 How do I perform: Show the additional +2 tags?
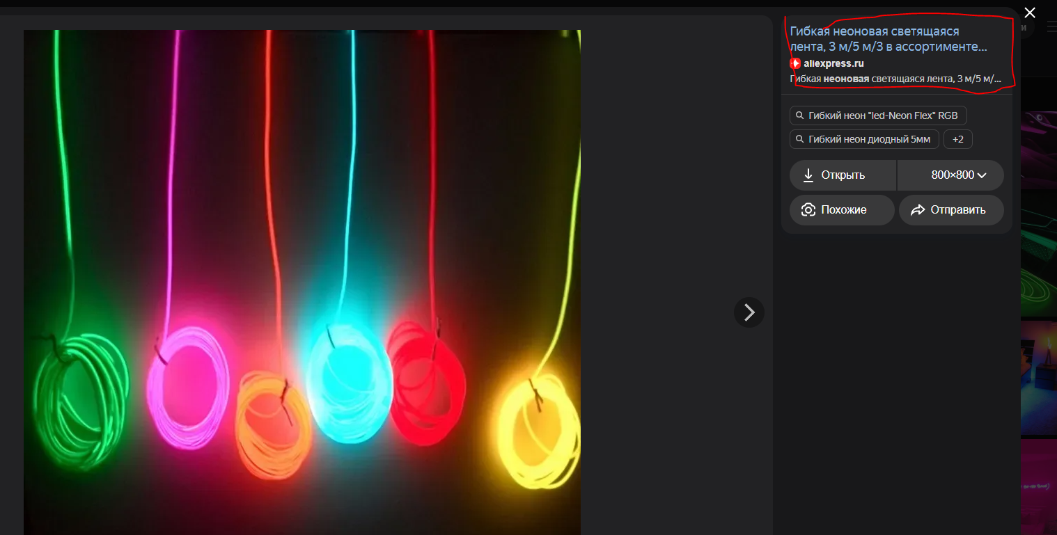(x=958, y=139)
